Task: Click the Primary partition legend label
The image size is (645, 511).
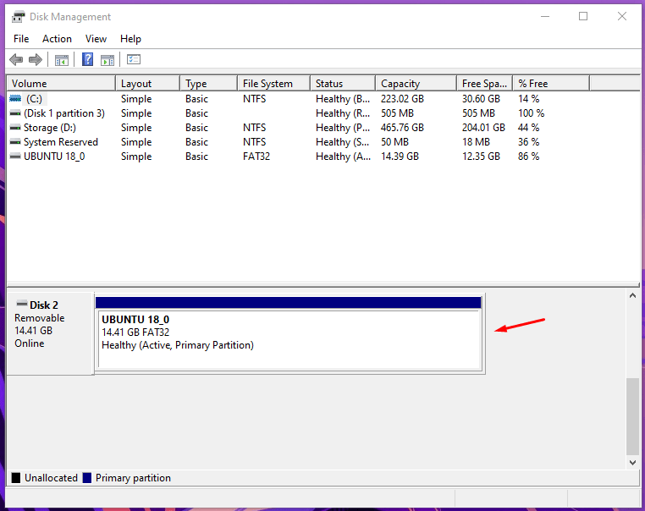Action: pyautogui.click(x=133, y=478)
